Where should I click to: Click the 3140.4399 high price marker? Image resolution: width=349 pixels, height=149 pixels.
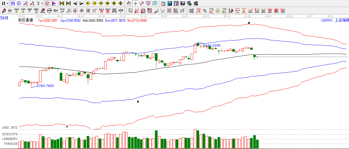point(212,45)
